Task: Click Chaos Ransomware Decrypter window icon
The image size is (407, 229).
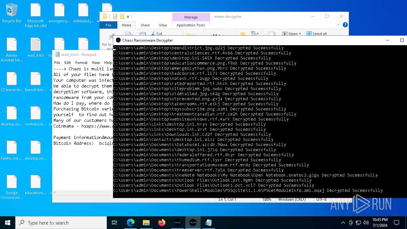Action: click(118, 40)
